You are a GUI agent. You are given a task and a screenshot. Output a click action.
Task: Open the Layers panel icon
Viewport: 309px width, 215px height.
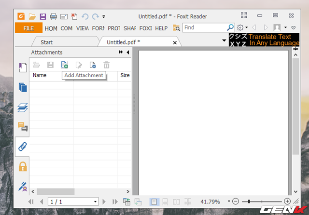coord(23,107)
